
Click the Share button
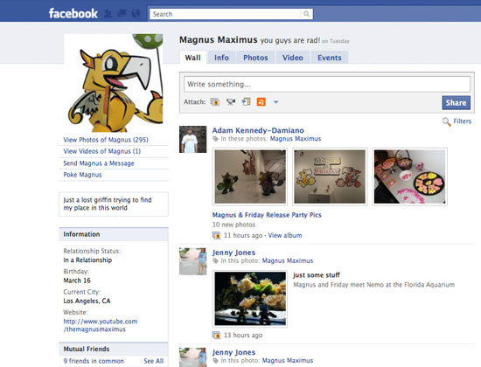click(x=456, y=103)
